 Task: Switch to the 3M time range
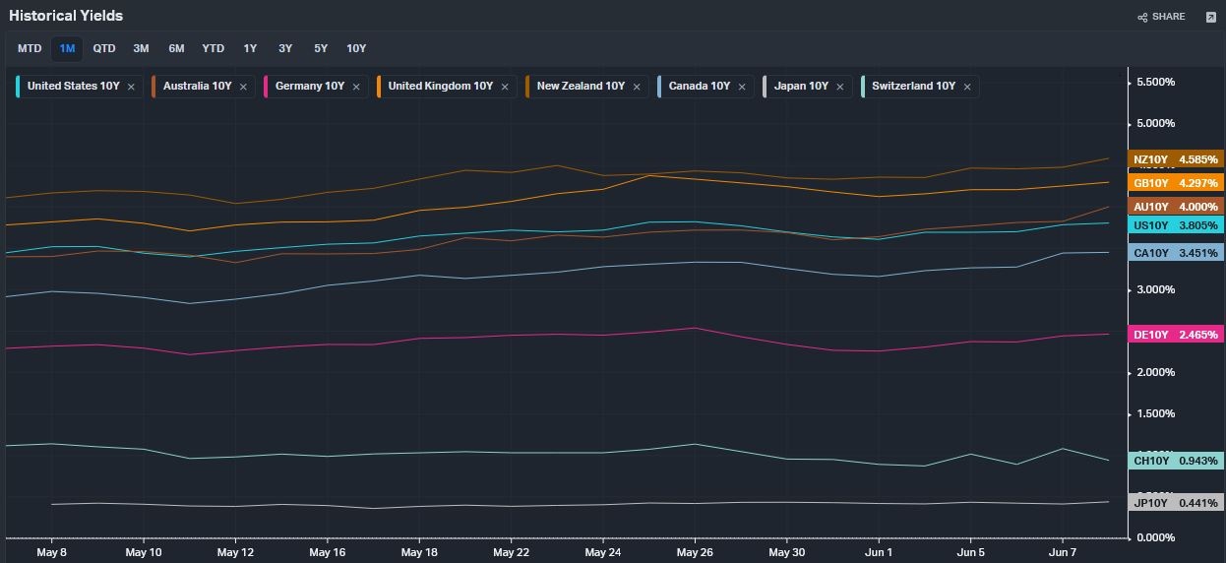141,48
